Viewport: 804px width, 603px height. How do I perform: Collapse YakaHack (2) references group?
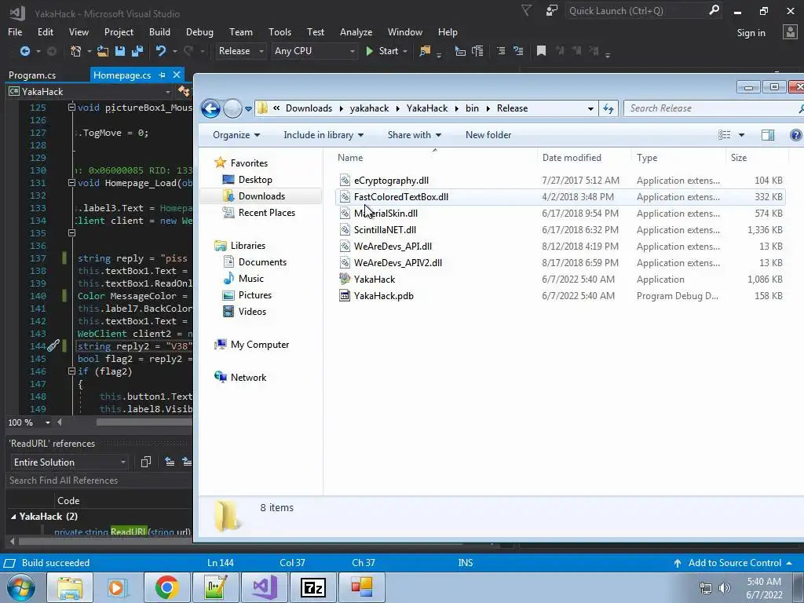click(13, 517)
